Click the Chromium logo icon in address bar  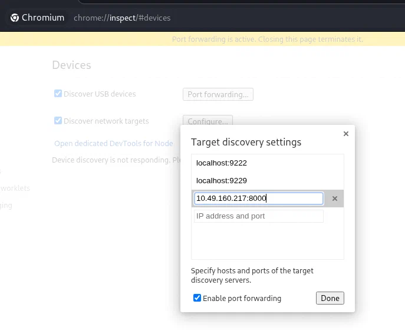tap(15, 18)
